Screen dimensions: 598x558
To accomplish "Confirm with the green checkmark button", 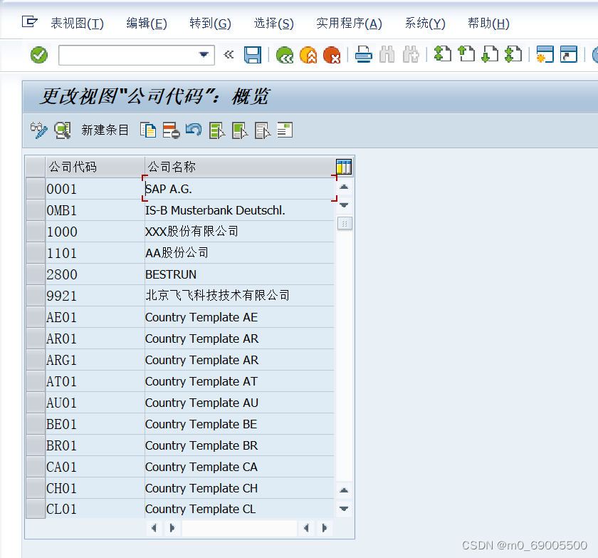I will (38, 54).
